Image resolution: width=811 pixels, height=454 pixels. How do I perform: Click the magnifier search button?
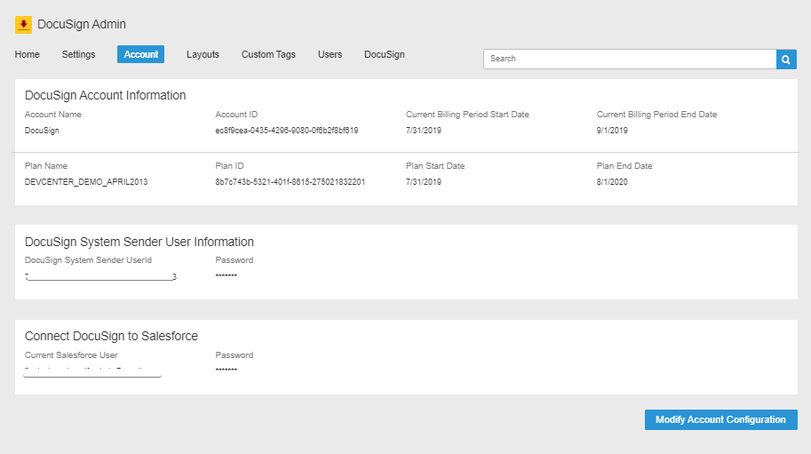[786, 59]
